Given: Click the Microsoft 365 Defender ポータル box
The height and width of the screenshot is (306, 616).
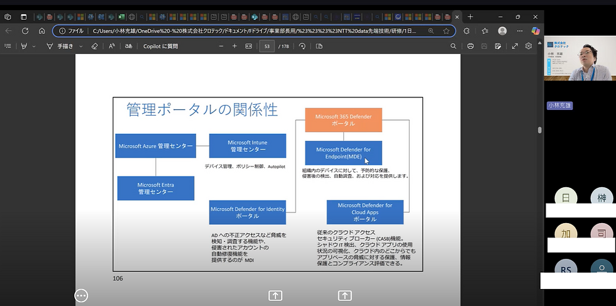Looking at the screenshot, I should pyautogui.click(x=343, y=120).
